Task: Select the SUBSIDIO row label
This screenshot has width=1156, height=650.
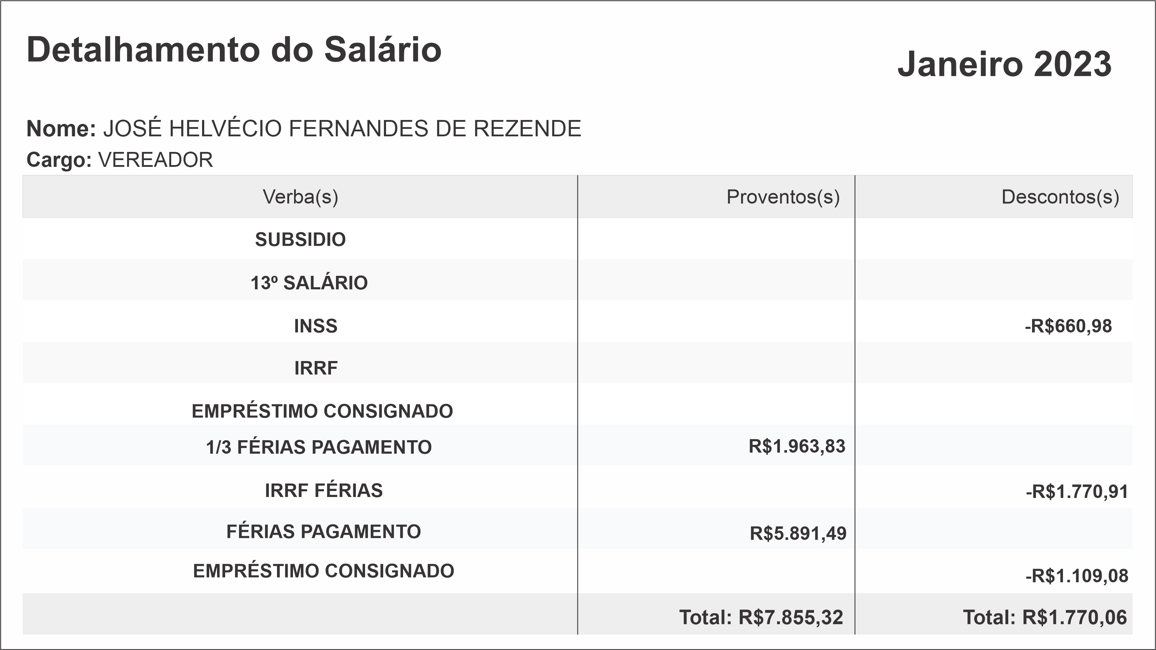Action: [300, 240]
